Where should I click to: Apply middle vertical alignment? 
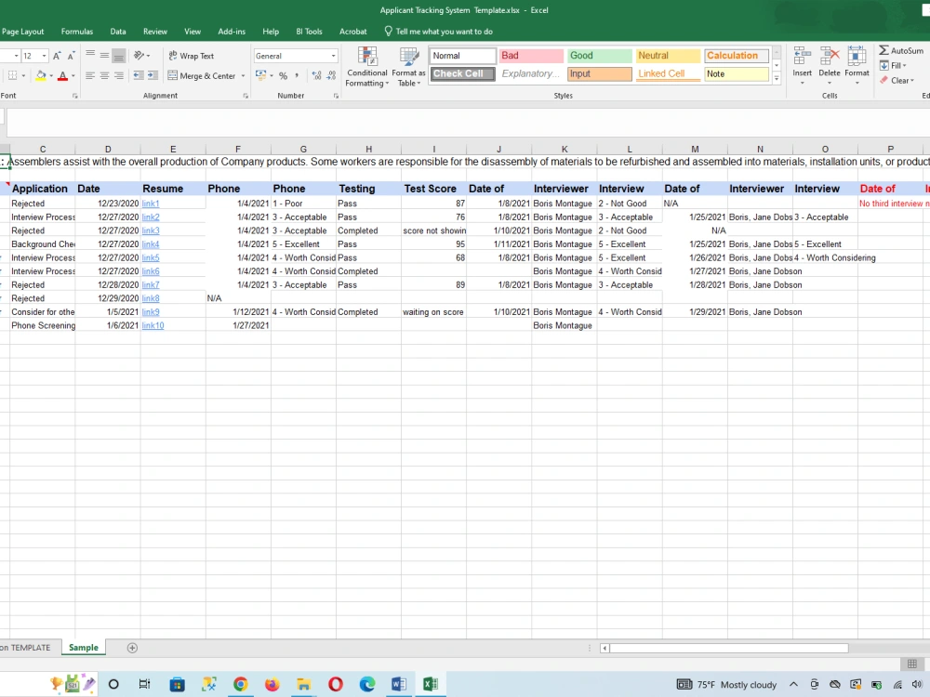point(104,56)
